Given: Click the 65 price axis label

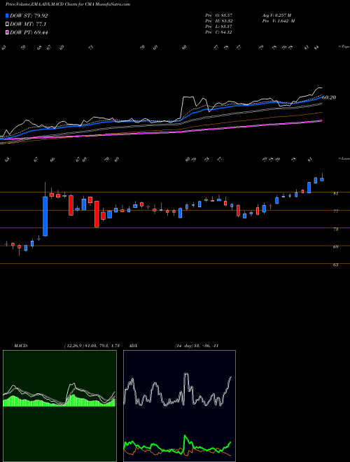Looking at the screenshot, I should coord(335,265).
